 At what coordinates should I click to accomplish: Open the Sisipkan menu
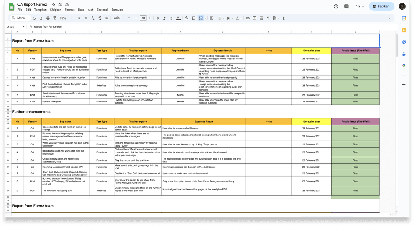[56, 10]
